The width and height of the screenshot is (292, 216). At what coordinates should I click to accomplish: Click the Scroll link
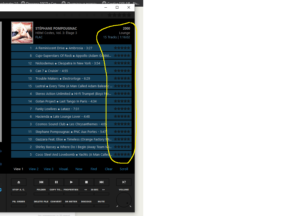point(124,169)
